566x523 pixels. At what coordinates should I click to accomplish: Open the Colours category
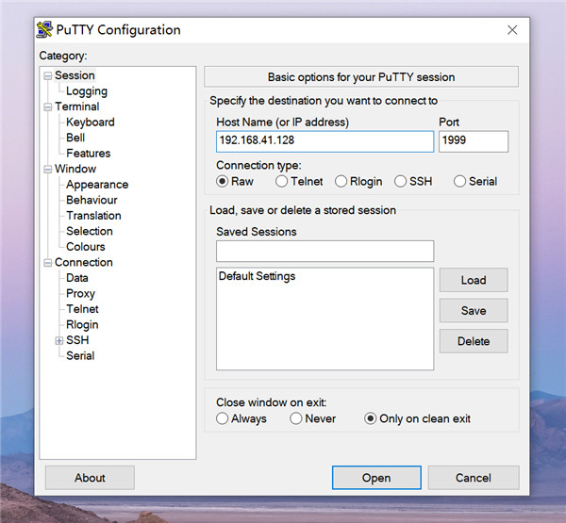point(86,246)
